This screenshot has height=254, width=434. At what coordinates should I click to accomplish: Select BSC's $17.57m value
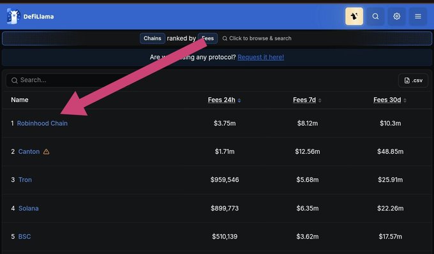[x=390, y=237]
